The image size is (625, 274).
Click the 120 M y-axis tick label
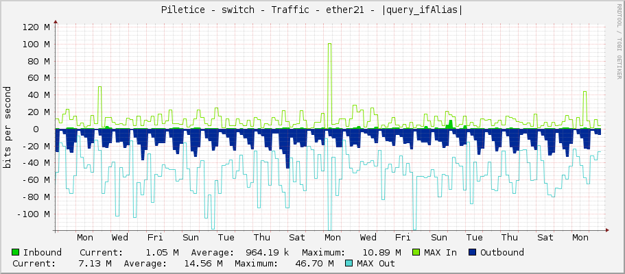(36, 27)
